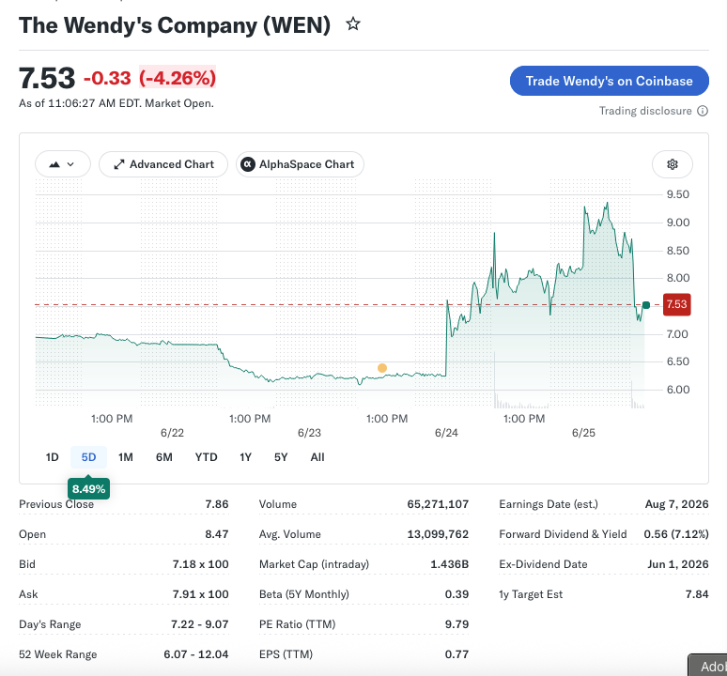727x676 pixels.
Task: Click the Ask value 7.91 x 100
Action: (200, 594)
